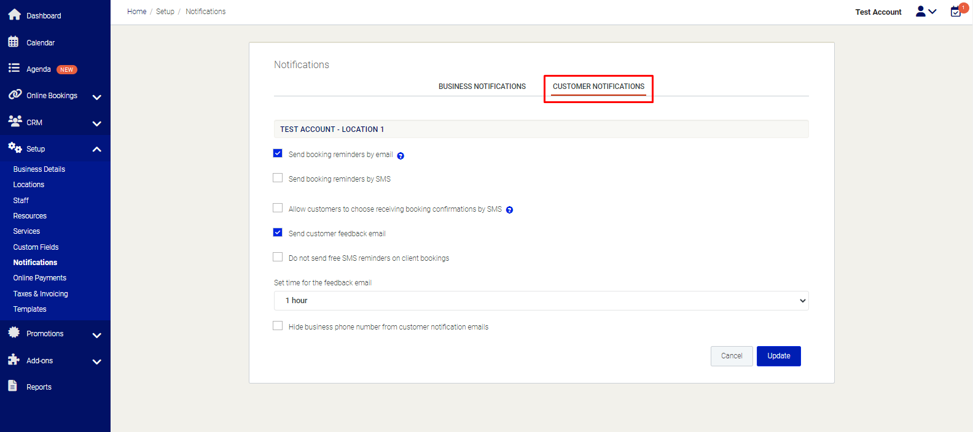
Task: Click the Update button
Action: coord(779,356)
